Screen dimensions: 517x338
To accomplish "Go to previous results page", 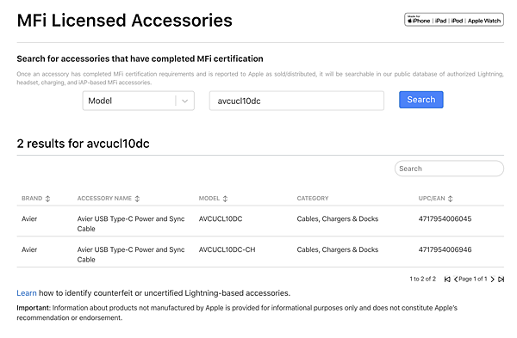I will pyautogui.click(x=456, y=280).
